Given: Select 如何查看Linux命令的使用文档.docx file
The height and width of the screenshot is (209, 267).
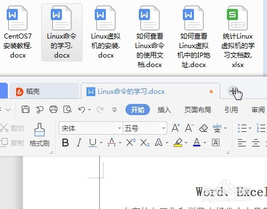Looking at the screenshot, I should 149,37.
